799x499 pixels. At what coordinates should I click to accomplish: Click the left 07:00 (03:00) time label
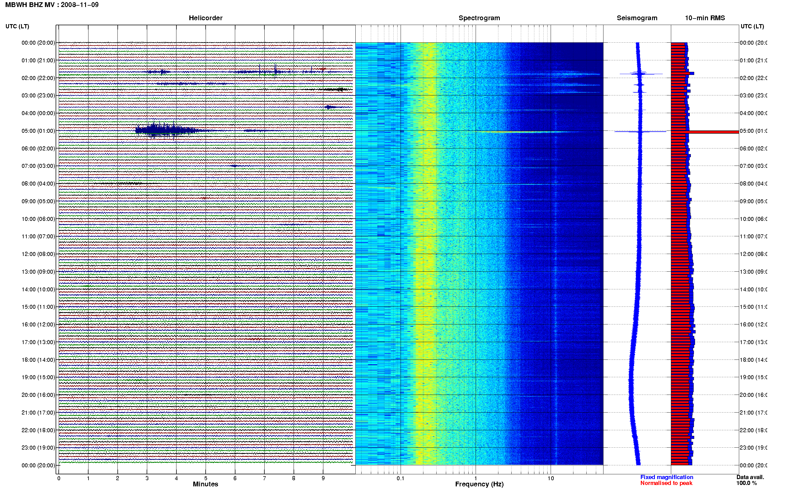tap(38, 166)
